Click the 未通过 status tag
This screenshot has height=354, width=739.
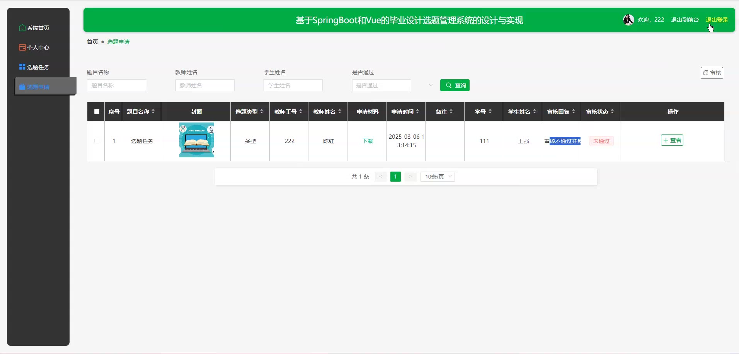coord(601,141)
